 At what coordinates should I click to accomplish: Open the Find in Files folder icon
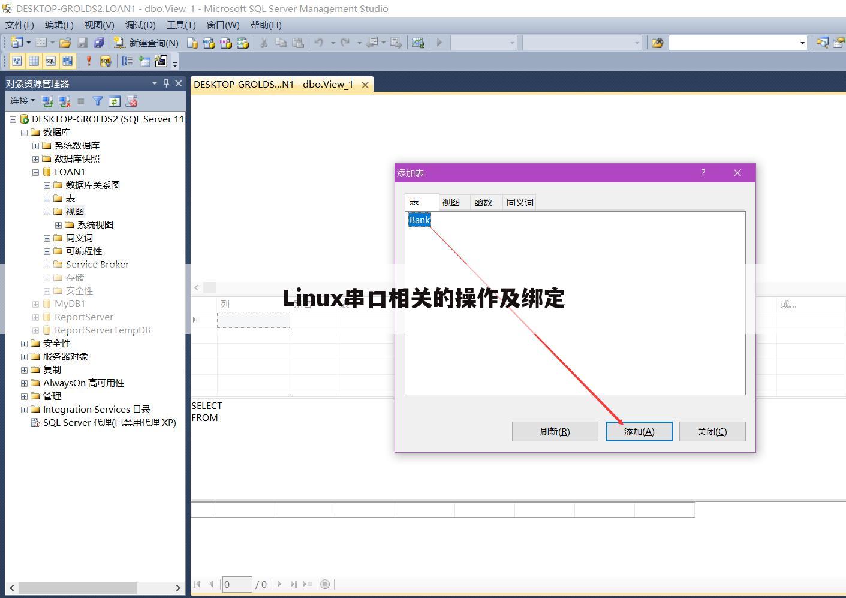click(658, 43)
